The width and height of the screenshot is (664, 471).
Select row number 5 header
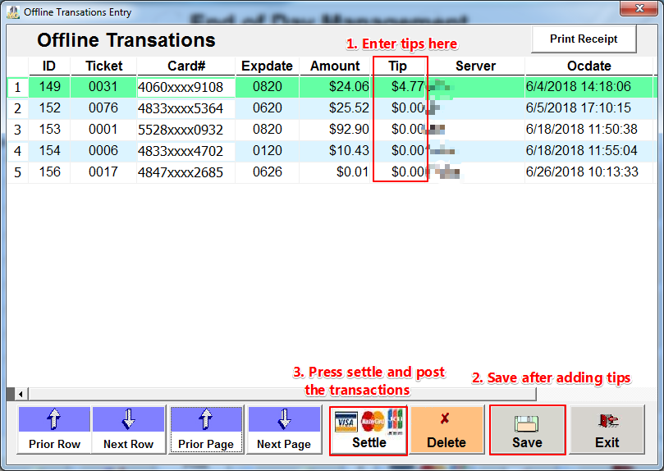[17, 172]
